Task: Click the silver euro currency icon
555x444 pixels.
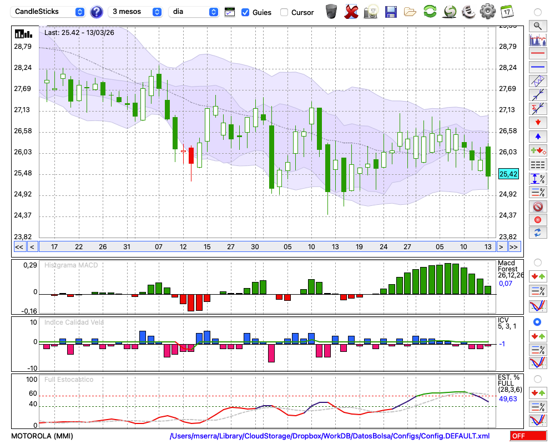Action: (x=468, y=11)
